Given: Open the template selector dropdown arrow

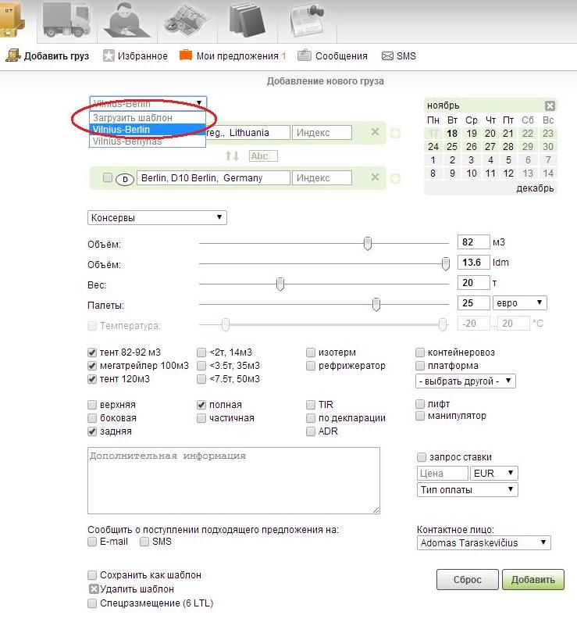Looking at the screenshot, I should 199,103.
